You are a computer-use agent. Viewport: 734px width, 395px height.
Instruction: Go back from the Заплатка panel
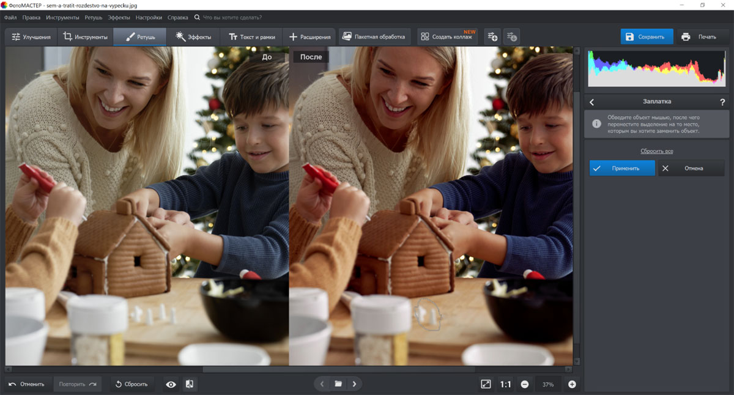click(x=591, y=102)
